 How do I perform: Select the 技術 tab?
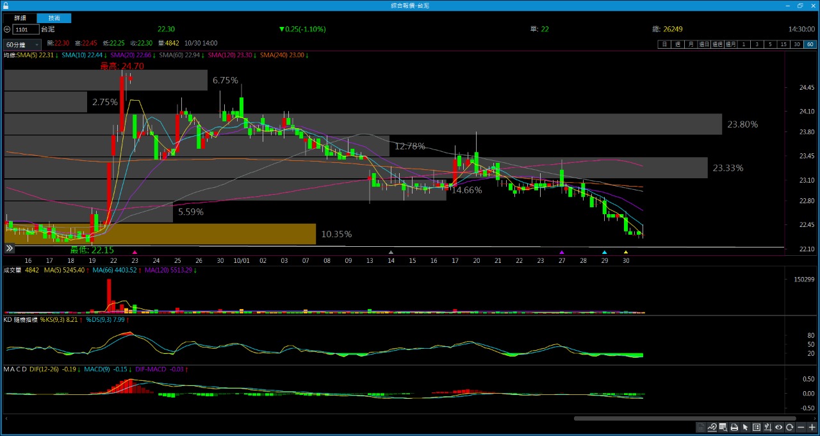tap(54, 18)
